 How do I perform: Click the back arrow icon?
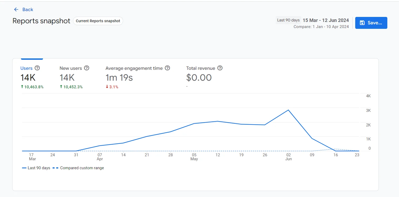[x=16, y=10]
